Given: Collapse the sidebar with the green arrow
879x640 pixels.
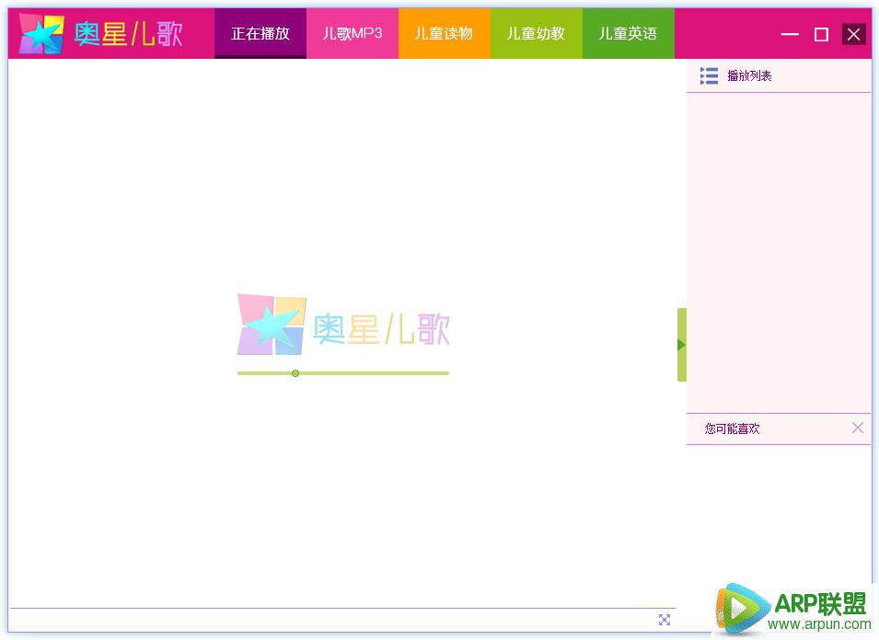Looking at the screenshot, I should tap(682, 345).
